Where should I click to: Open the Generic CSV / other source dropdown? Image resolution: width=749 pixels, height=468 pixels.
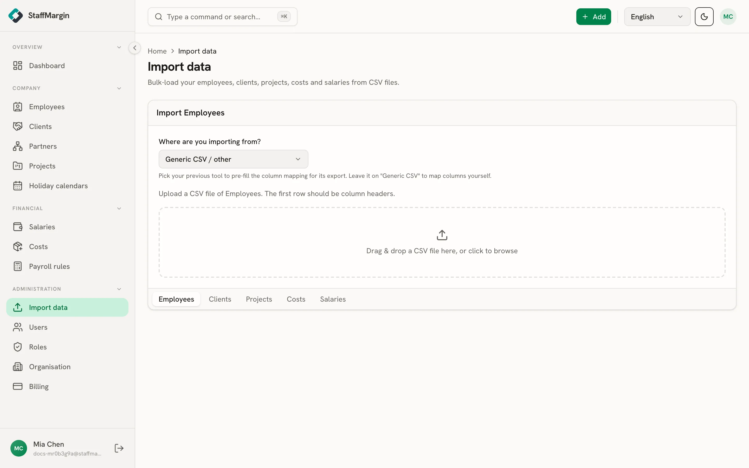tap(233, 159)
